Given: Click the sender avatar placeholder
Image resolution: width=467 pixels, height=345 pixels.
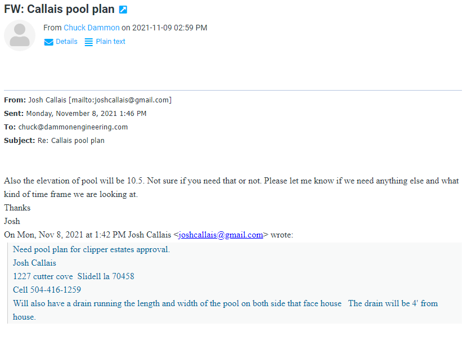Looking at the screenshot, I should tap(20, 35).
